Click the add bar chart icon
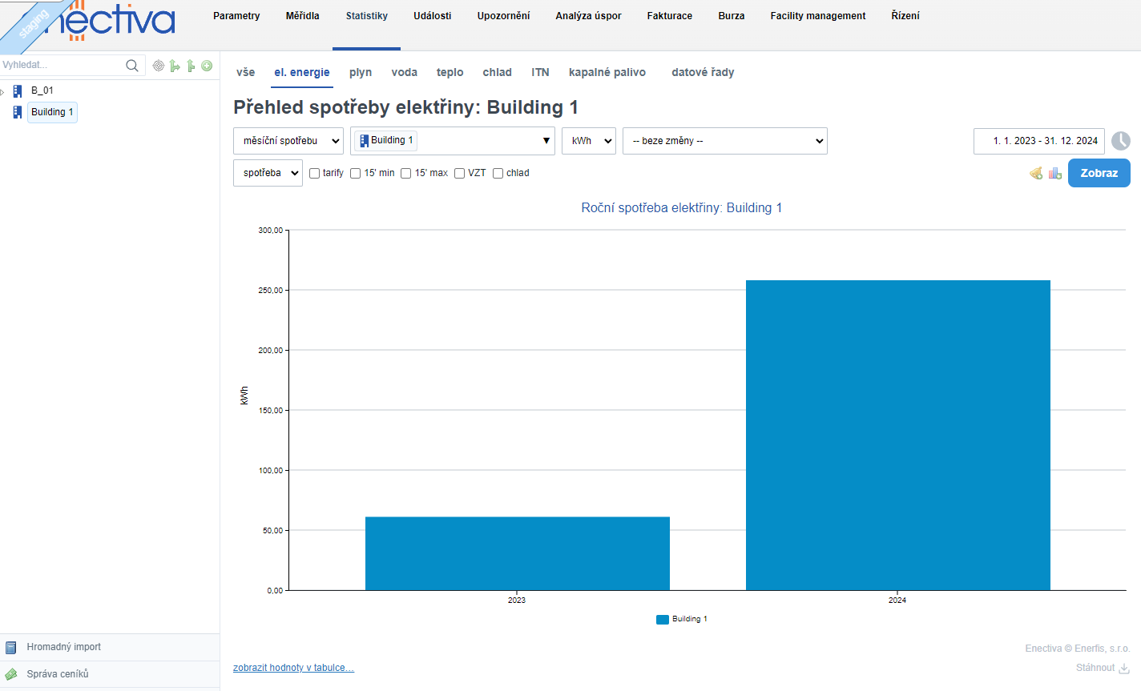The image size is (1141, 691). point(1055,173)
